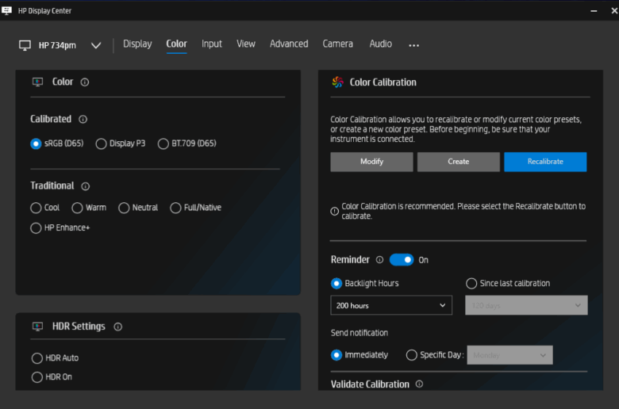The image size is (619, 409).
Task: Switch to the Display tab
Action: coord(137,44)
